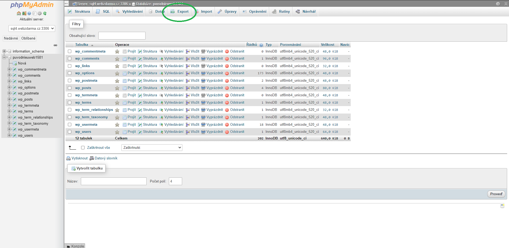The height and width of the screenshot is (248, 509).
Task: Open page settings gear in top right
Action: (498, 4)
